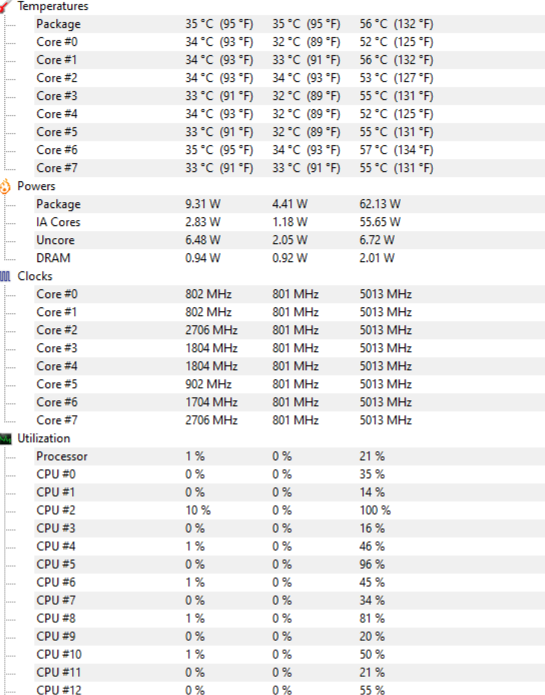Select the Package temperature row

click(x=290, y=24)
